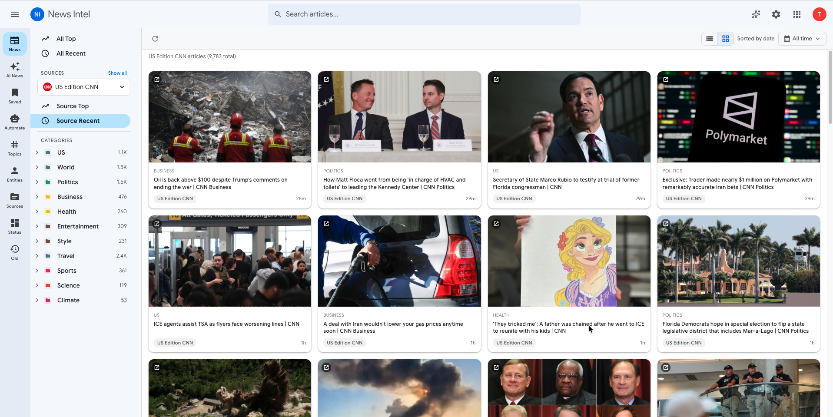Go to the News sidebar section

click(15, 44)
